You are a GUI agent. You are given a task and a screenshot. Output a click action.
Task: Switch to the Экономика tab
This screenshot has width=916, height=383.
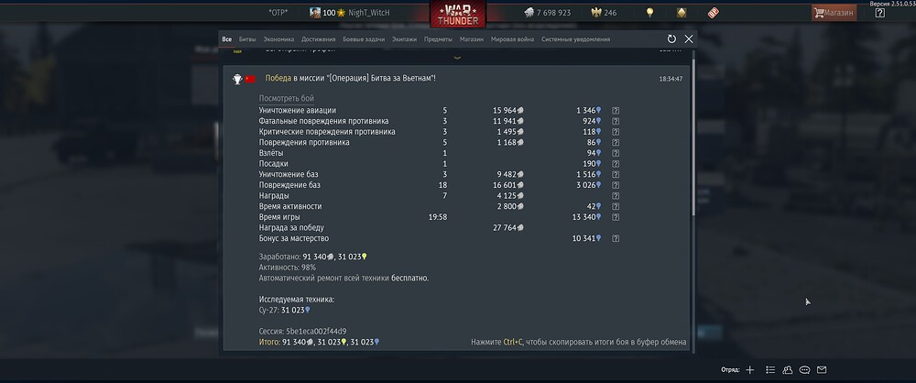click(278, 39)
